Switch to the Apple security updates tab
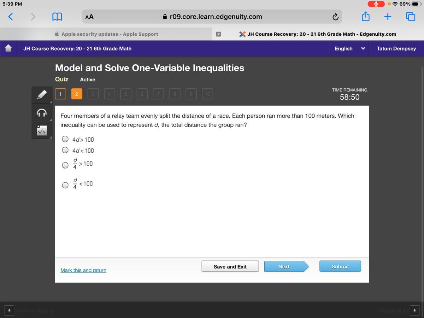This screenshot has height=318, width=424. click(x=110, y=34)
